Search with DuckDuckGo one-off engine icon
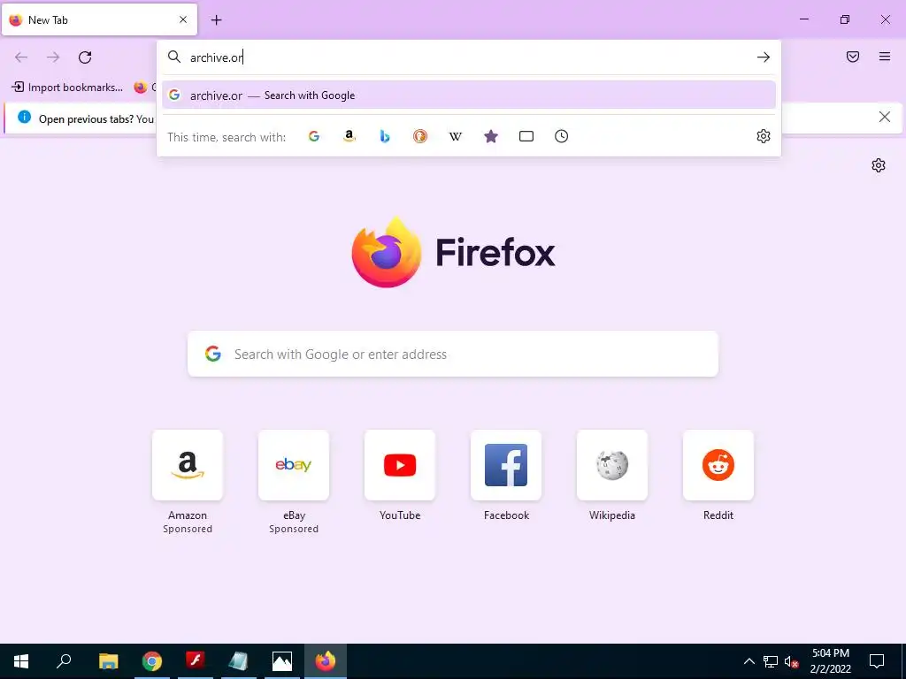 pyautogui.click(x=420, y=136)
